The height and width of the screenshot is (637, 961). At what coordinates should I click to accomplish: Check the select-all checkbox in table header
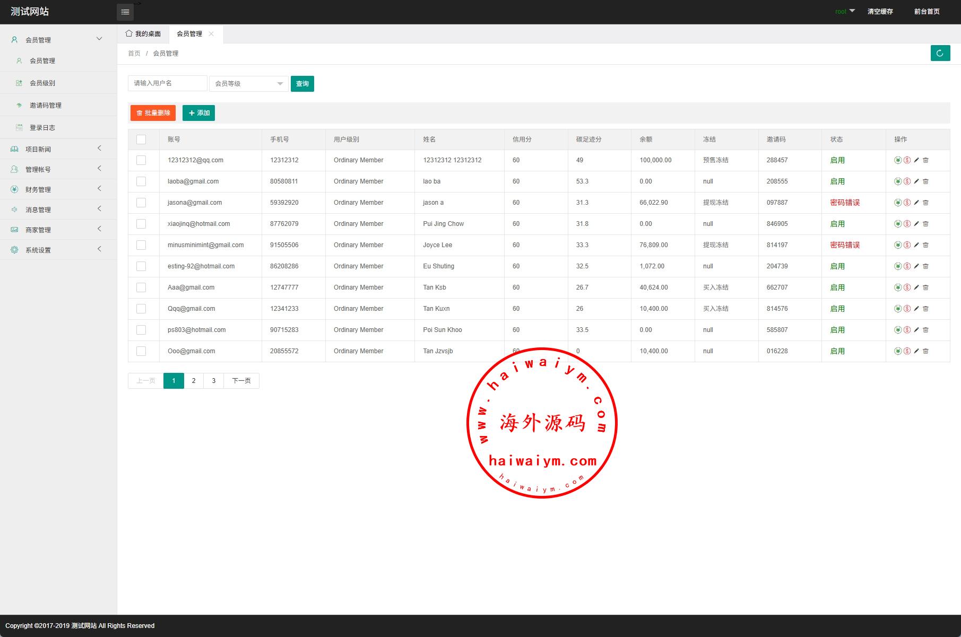tap(141, 139)
